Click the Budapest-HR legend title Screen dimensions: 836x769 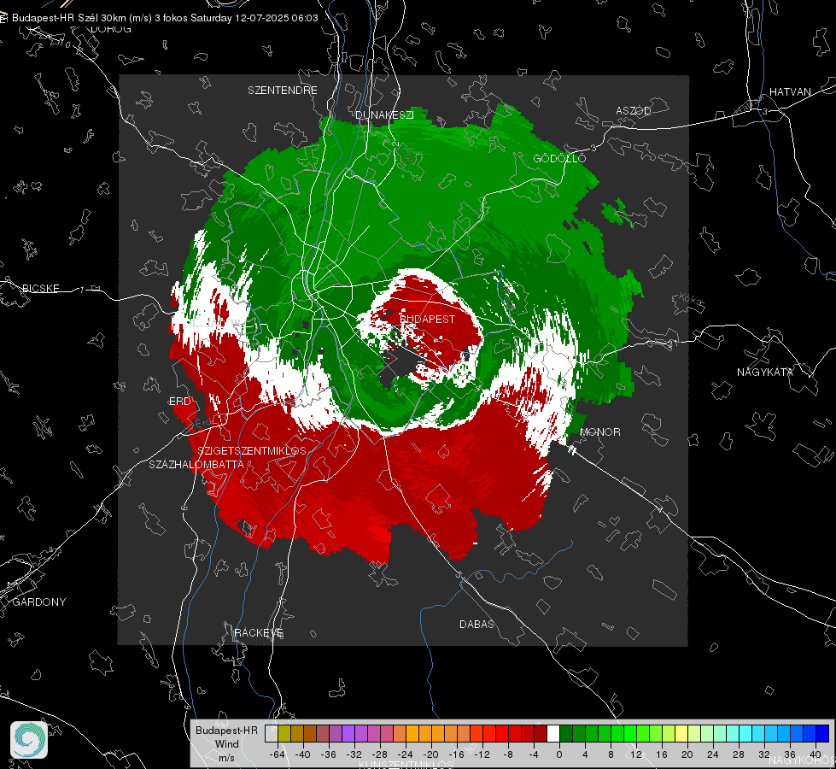tap(226, 730)
